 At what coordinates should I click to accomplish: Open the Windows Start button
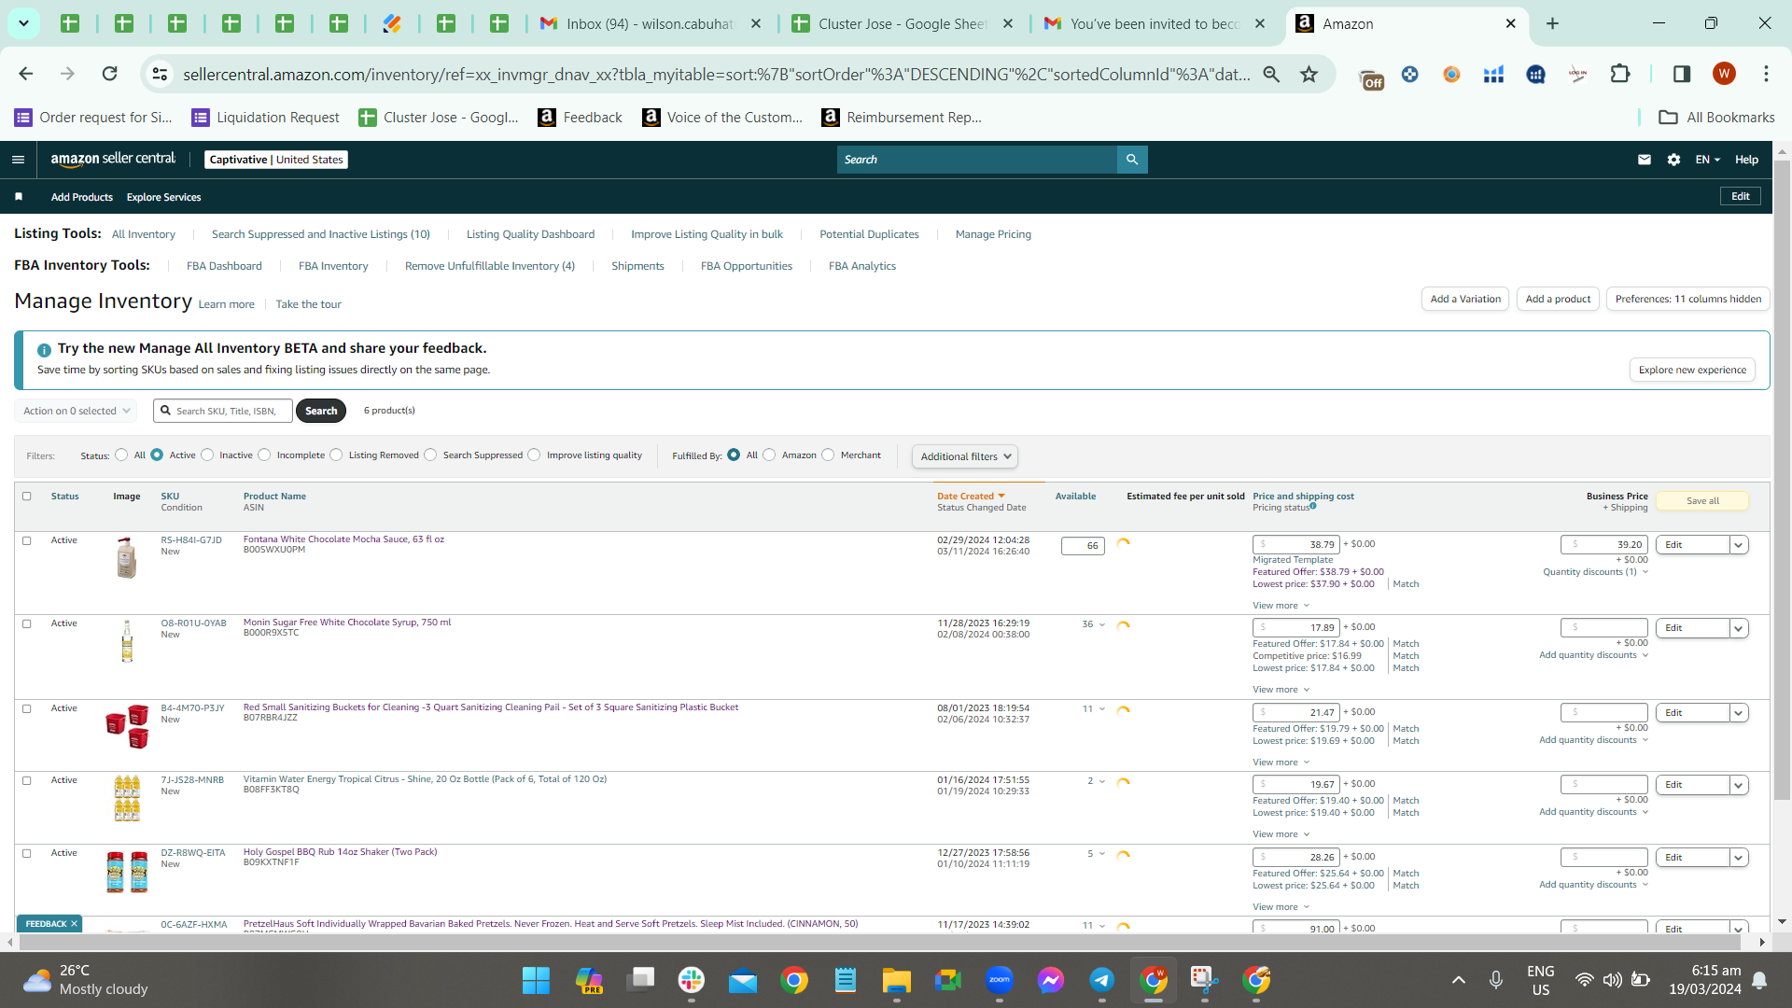[x=536, y=980]
